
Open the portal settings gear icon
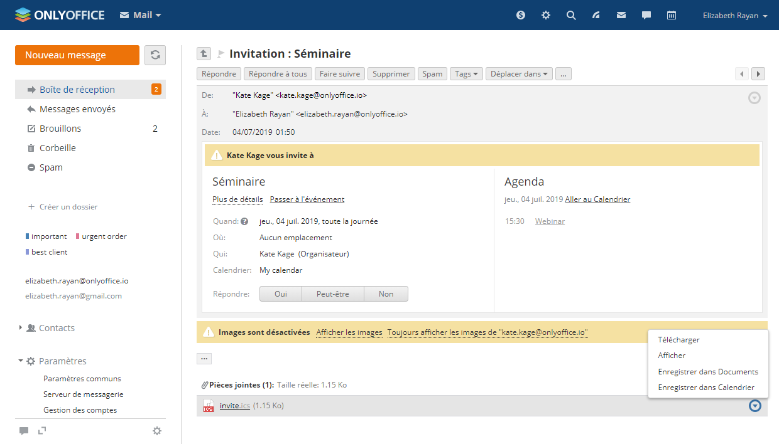coord(546,15)
